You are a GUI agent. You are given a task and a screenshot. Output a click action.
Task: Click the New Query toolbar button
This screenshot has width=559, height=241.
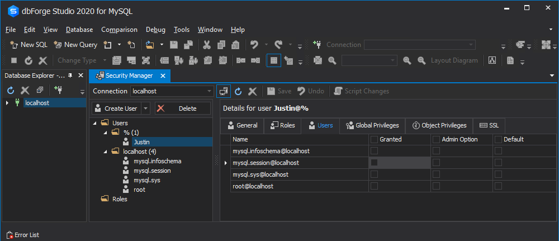tap(75, 45)
